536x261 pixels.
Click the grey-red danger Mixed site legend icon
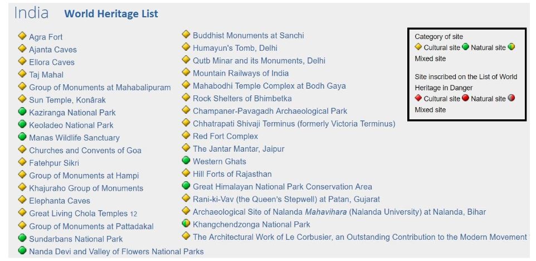(x=511, y=98)
